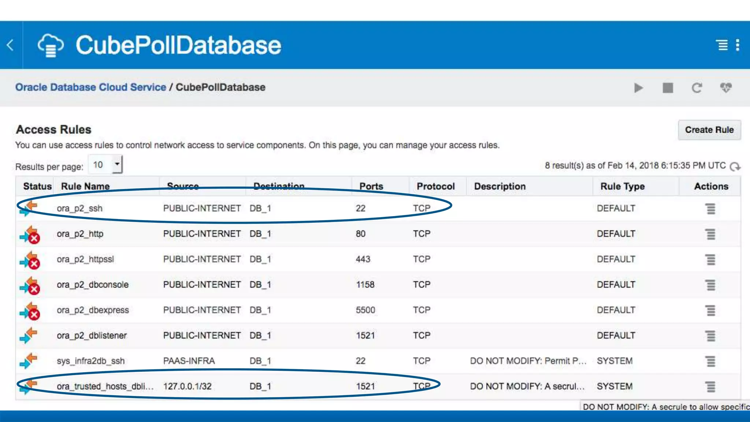Click disabled status icon of ora_p2_dbconsole
The height and width of the screenshot is (422, 750).
point(30,285)
